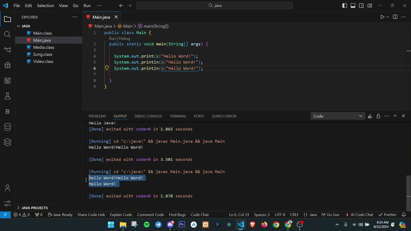Image resolution: width=411 pixels, height=231 pixels.
Task: Open the run options dropdown arrow
Action: [388, 17]
